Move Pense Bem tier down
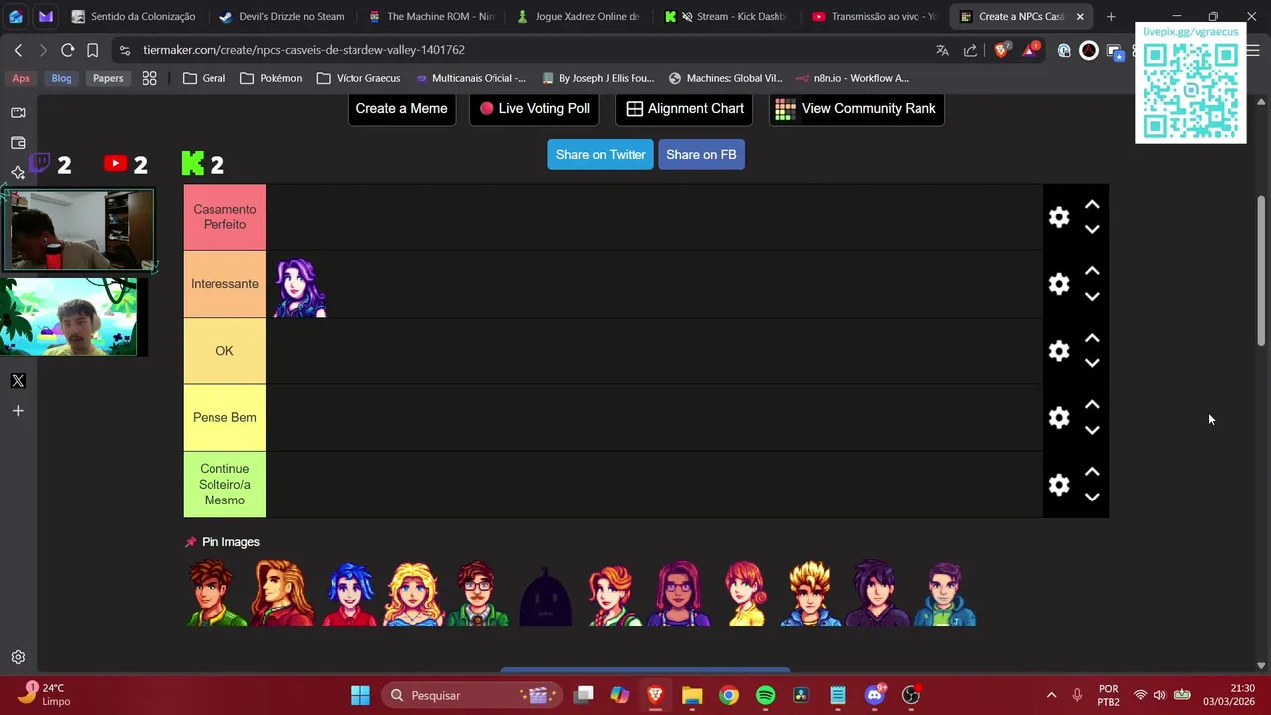This screenshot has height=715, width=1271. click(x=1092, y=430)
